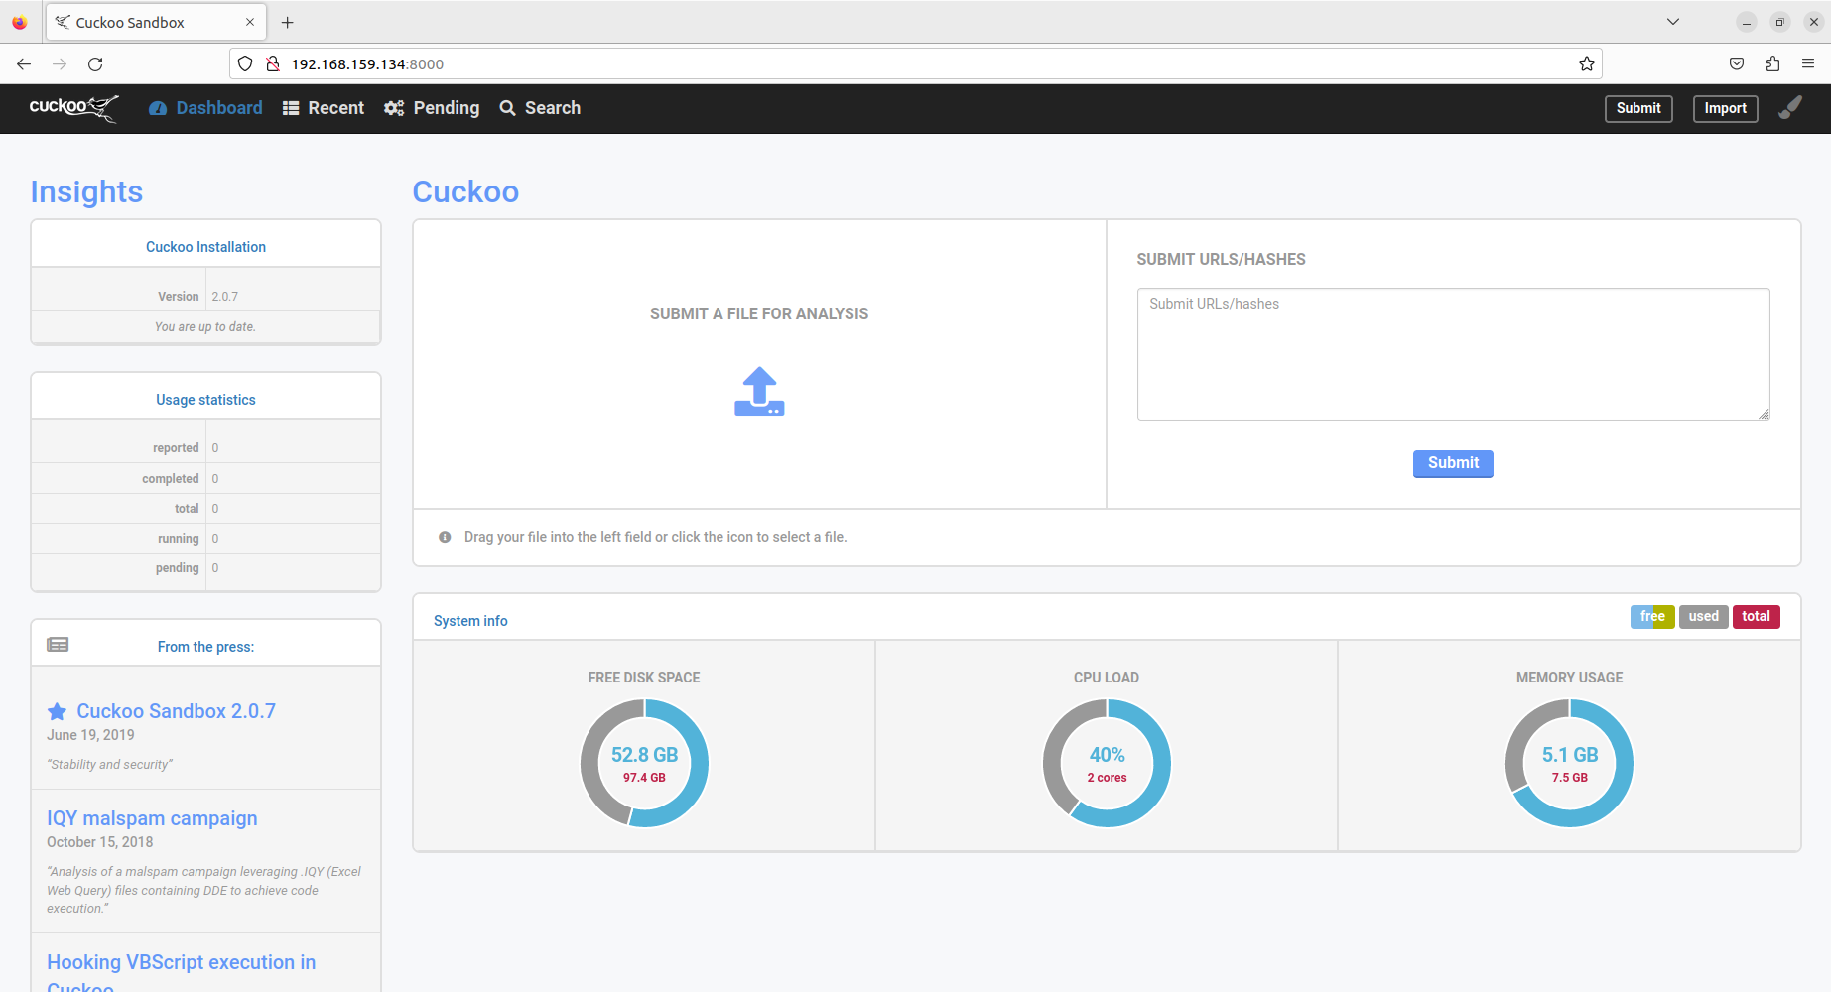Viewport: 1831px width, 992px height.
Task: Click the Free Disk Space donut chart
Action: (x=644, y=763)
